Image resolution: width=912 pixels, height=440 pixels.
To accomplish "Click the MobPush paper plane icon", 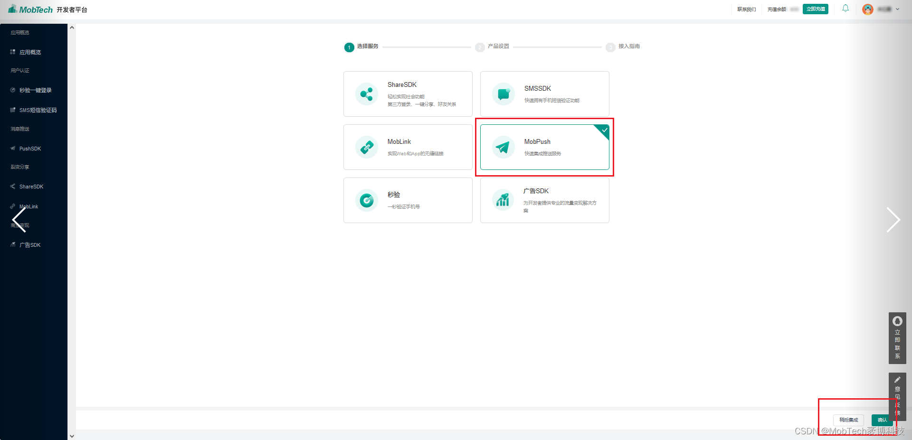I will (503, 147).
